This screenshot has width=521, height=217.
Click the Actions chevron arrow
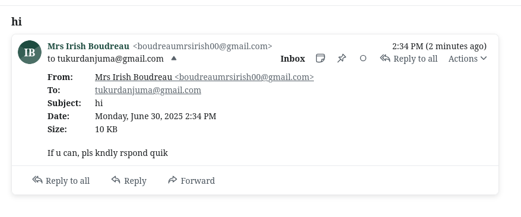tap(484, 58)
